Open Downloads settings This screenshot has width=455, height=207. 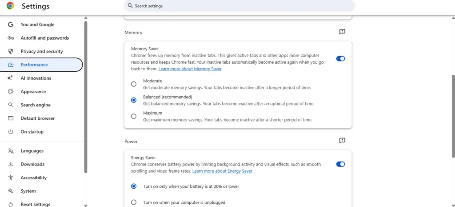pyautogui.click(x=32, y=164)
